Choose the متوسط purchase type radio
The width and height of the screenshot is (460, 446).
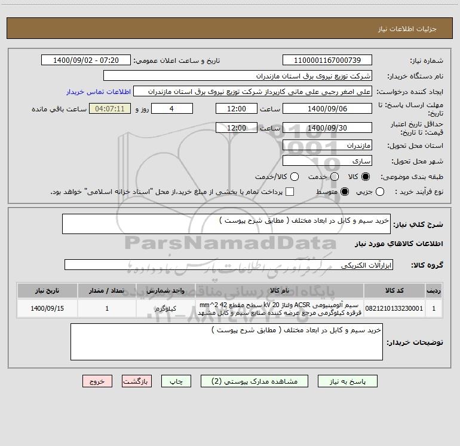(x=345, y=192)
